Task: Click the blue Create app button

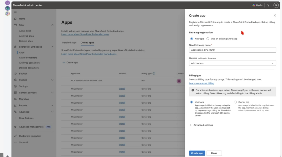Action: point(197,153)
